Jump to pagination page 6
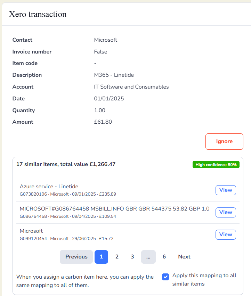The height and width of the screenshot is (296, 251). point(164,257)
